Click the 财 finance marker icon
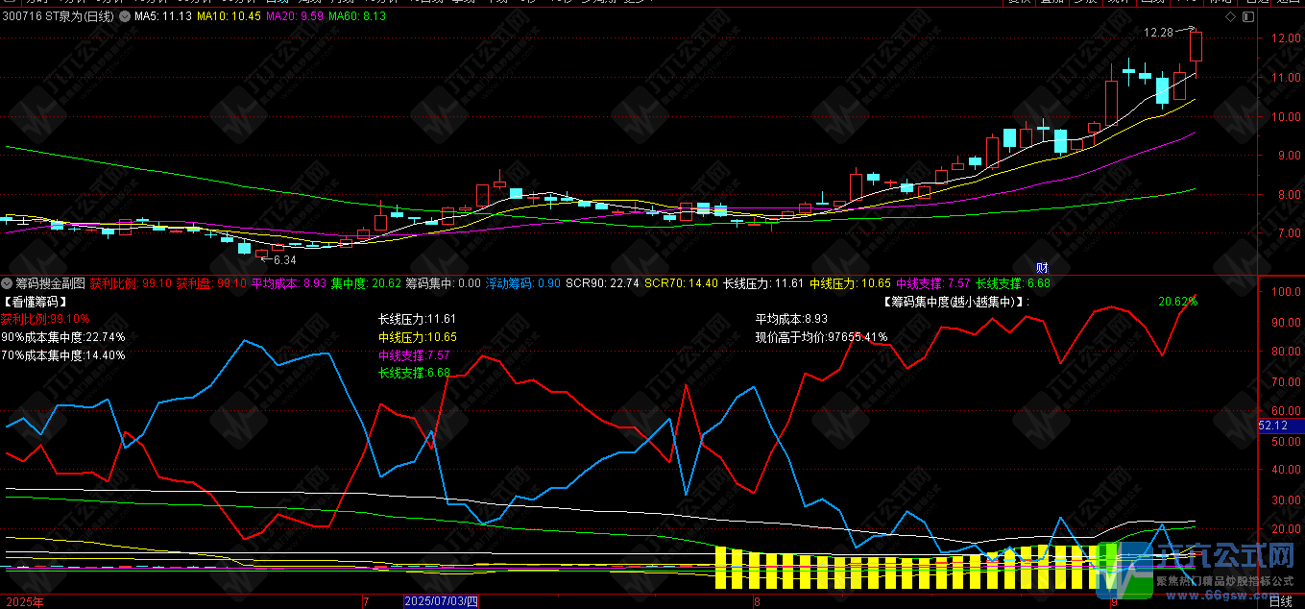1305x609 pixels. point(1042,267)
